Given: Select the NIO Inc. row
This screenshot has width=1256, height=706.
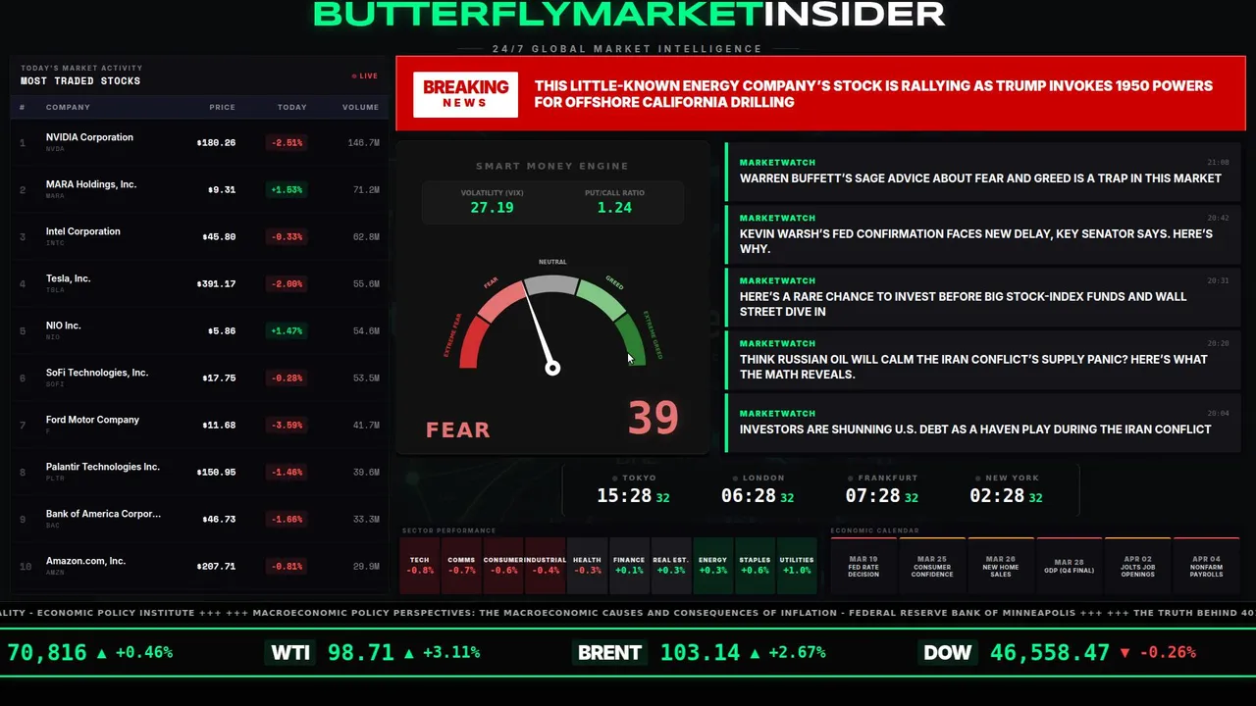Looking at the screenshot, I should pyautogui.click(x=199, y=330).
